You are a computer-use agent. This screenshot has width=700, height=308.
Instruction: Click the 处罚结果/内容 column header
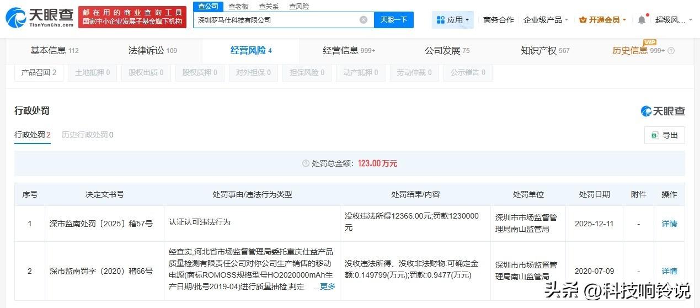(x=415, y=194)
